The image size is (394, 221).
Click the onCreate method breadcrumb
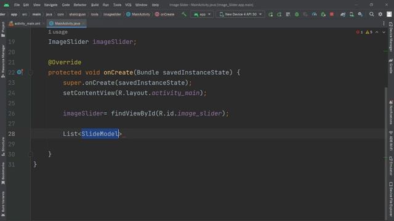point(164,14)
